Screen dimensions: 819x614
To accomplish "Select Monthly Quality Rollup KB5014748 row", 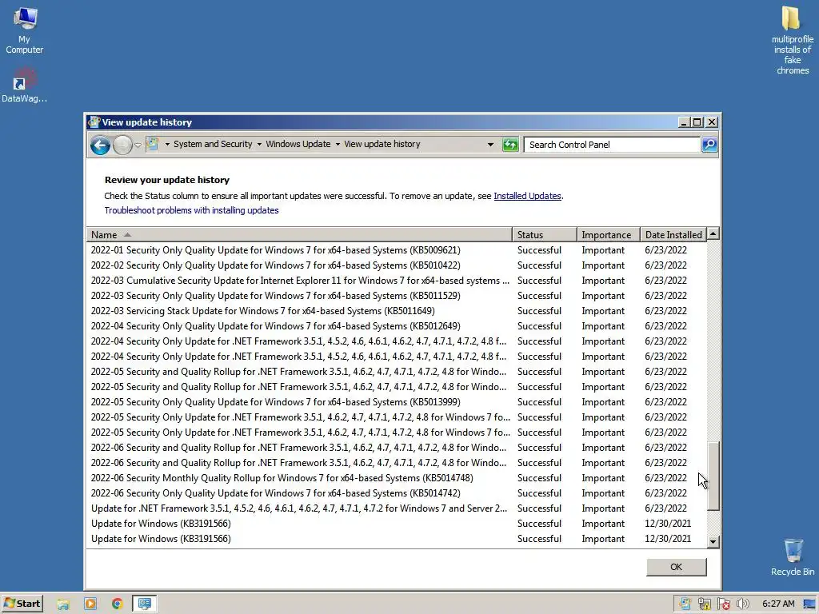I will tap(397, 478).
